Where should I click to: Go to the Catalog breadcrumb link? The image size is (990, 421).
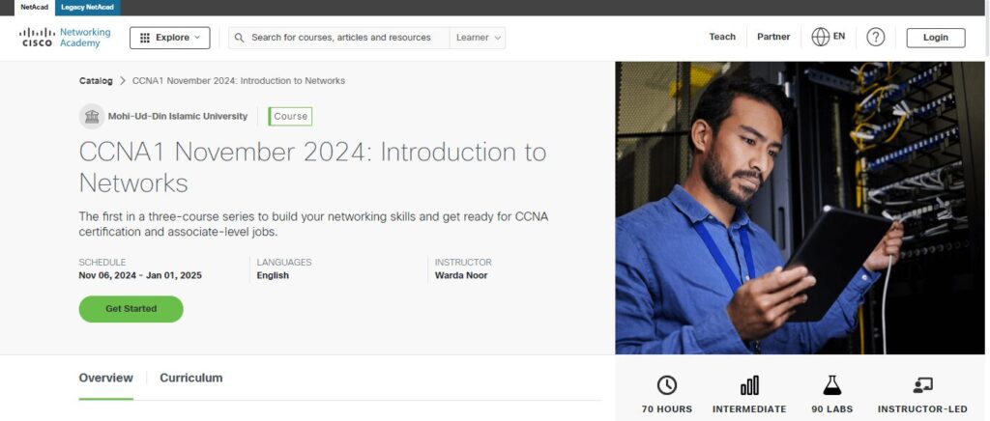96,81
